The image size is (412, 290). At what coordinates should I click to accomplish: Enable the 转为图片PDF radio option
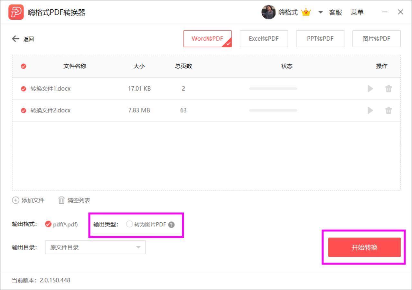[130, 224]
